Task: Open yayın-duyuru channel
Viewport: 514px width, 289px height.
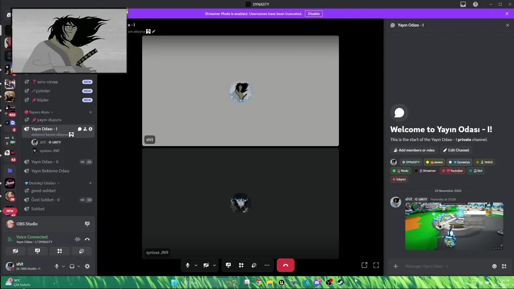Action: (x=58, y=120)
